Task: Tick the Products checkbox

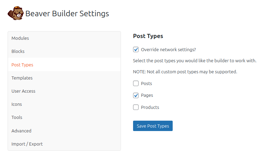Action: tap(136, 107)
